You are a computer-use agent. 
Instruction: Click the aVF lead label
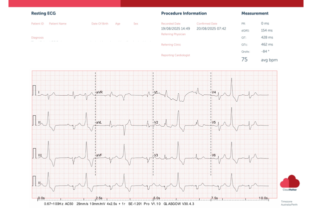[99, 155]
